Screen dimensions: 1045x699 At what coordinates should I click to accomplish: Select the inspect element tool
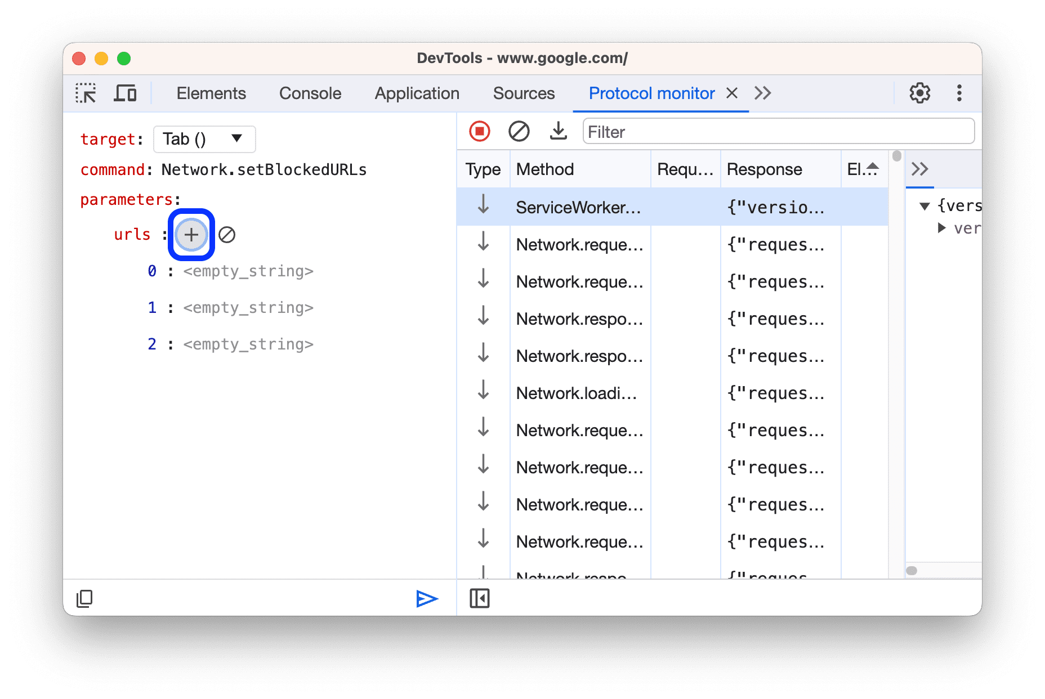[x=85, y=93]
